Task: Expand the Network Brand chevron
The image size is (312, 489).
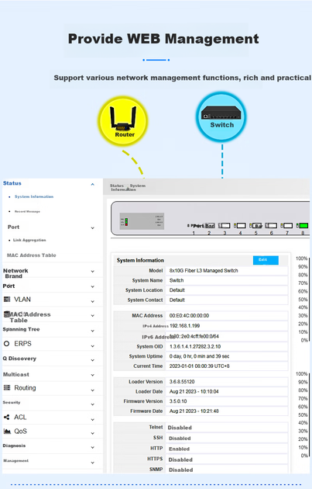Action: tap(92, 272)
